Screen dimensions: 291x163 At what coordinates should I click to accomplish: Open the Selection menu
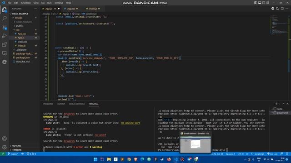pyautogui.click(x=26, y=3)
